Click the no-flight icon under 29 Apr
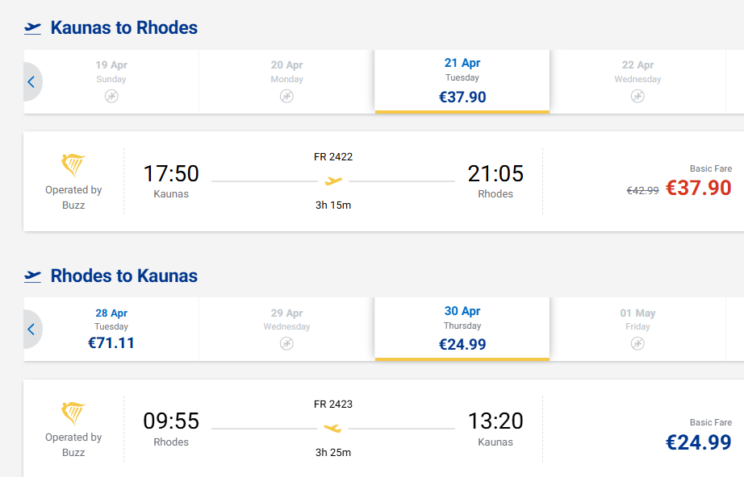Screen dimensions: 744x477 coord(286,344)
